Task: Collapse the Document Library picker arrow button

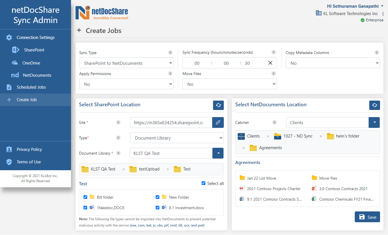Action: [x=218, y=153]
